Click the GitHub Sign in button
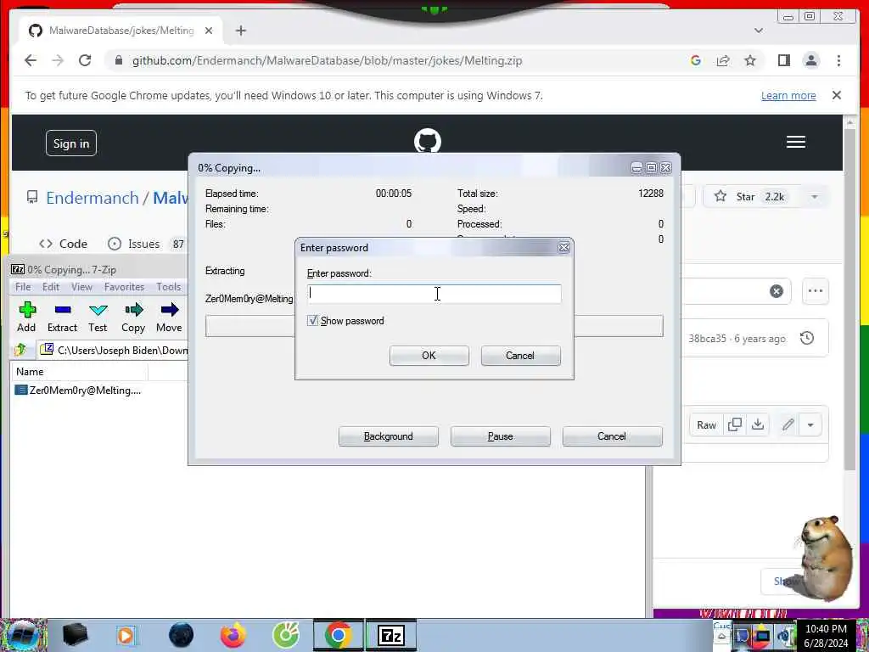 point(71,143)
